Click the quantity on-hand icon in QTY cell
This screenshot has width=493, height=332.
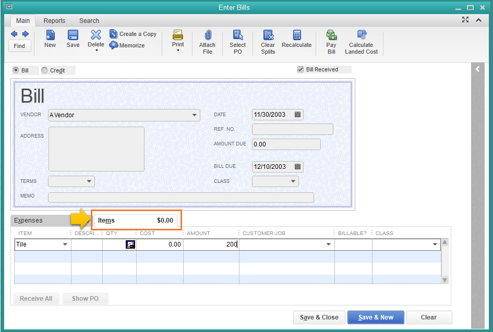(130, 244)
